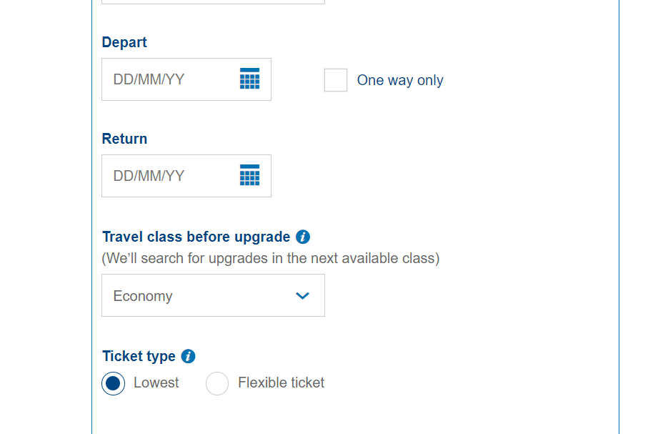Click the 'Return' field heading
The width and height of the screenshot is (663, 434).
tap(124, 139)
